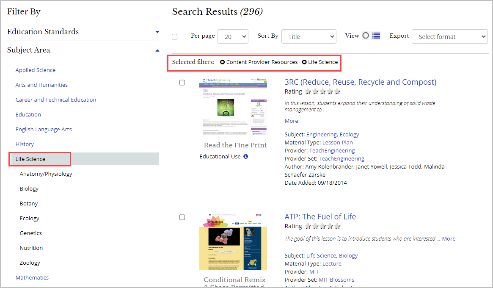Open the ATP: The Fuel of Life title
Image resolution: width=493 pixels, height=288 pixels.
point(320,216)
